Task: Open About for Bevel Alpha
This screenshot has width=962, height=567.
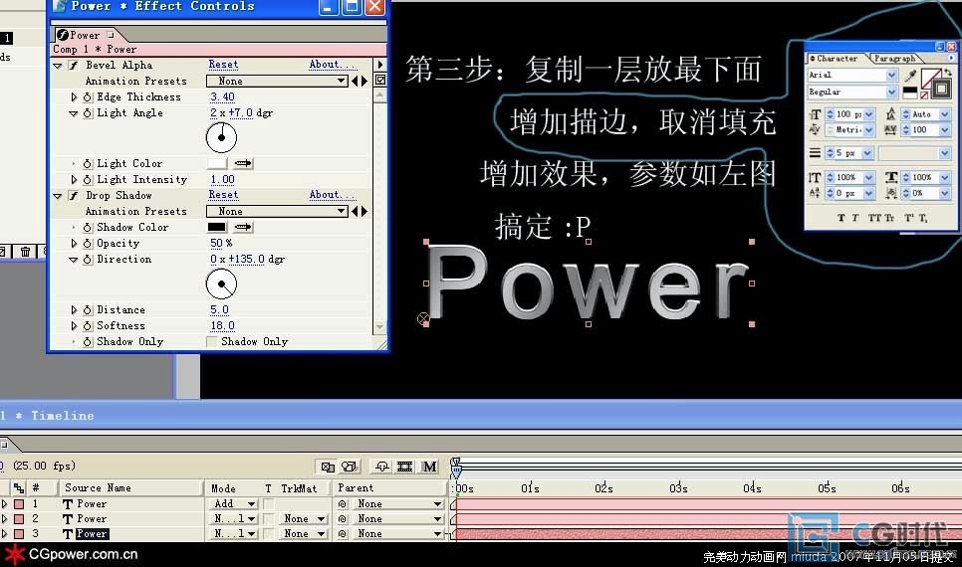Action: point(332,65)
